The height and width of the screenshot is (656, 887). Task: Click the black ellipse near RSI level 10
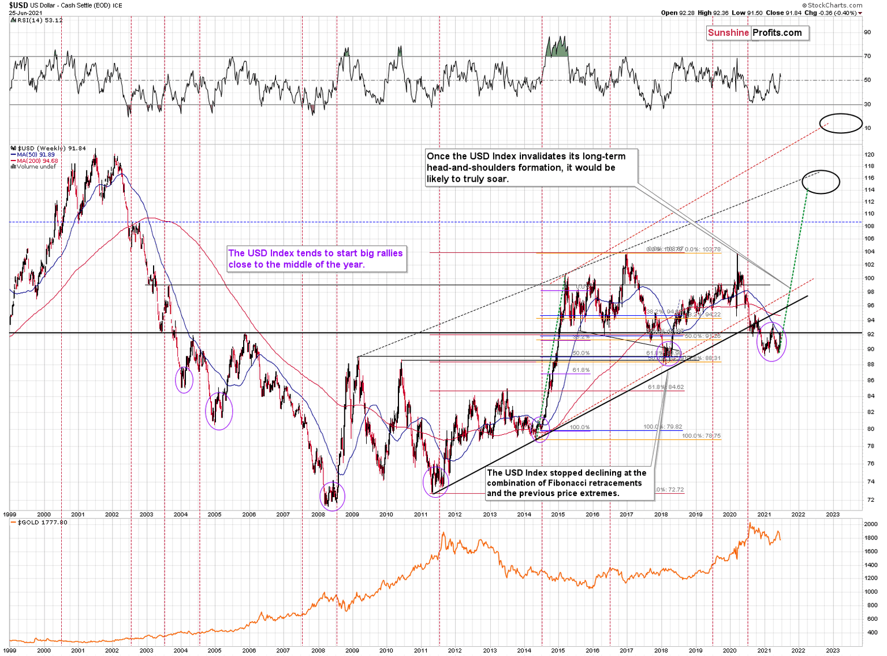pos(841,123)
